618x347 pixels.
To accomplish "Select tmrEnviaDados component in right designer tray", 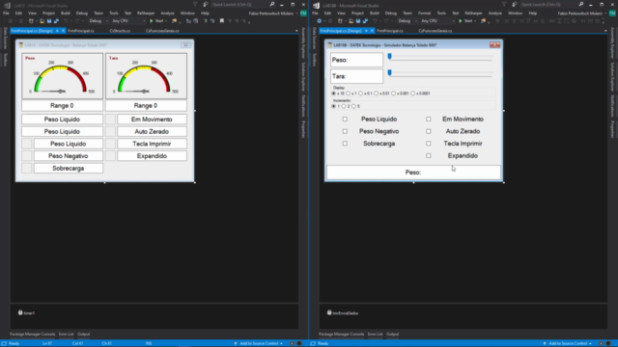I will [343, 312].
